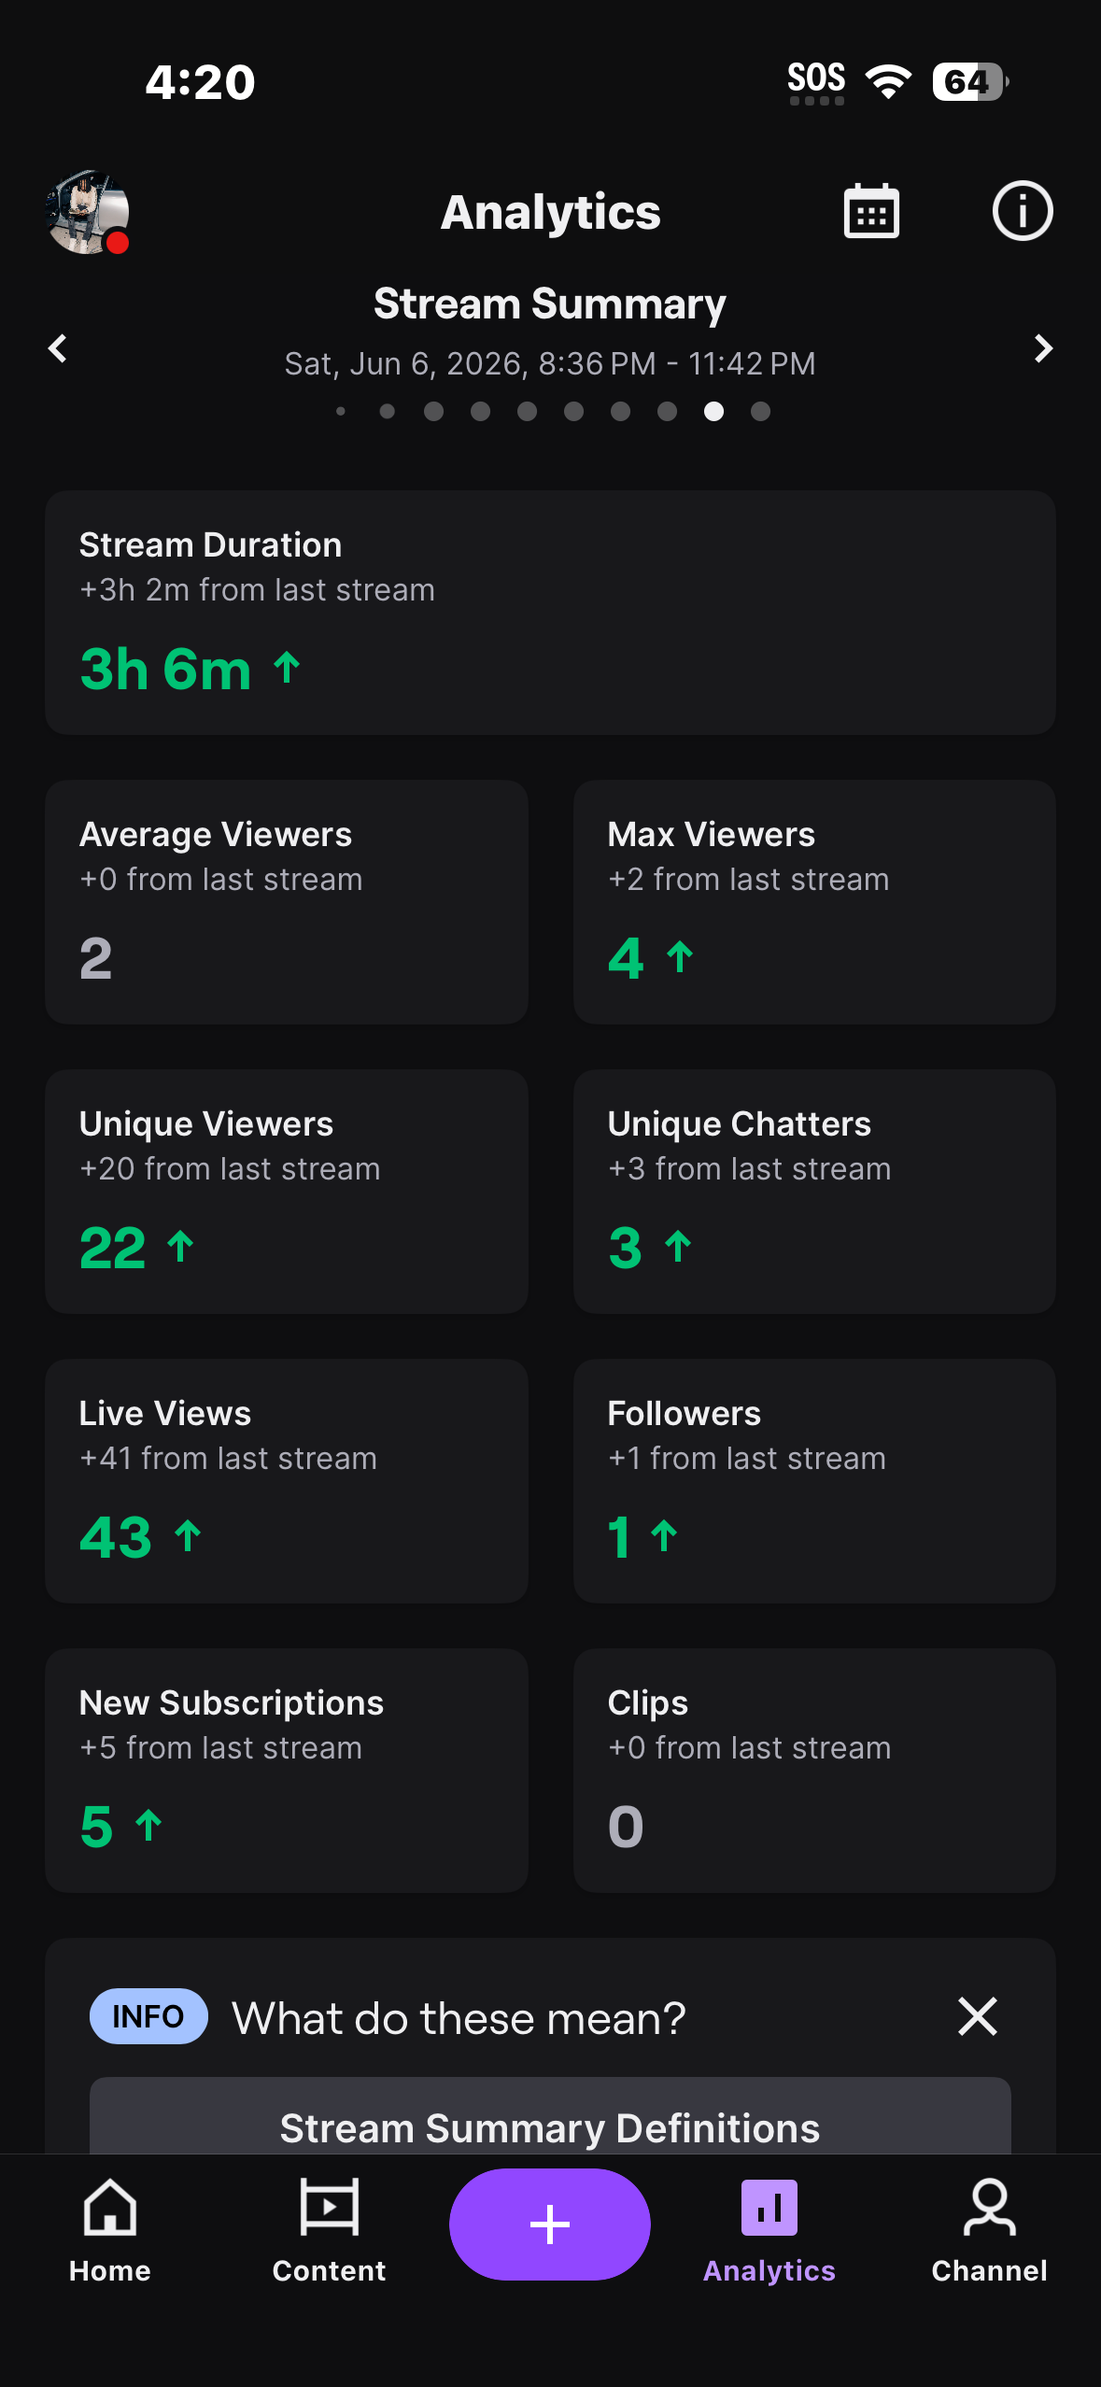Viewport: 1101px width, 2387px height.
Task: Open Stream Summary Definitions
Action: [550, 2117]
